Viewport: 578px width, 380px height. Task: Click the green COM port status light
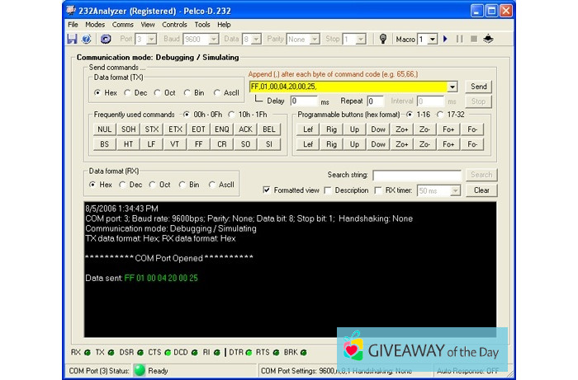(139, 371)
